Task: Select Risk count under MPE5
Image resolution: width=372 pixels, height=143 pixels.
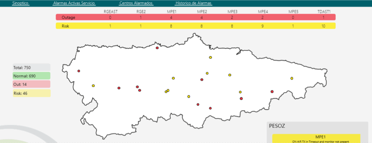Action: coord(293,26)
